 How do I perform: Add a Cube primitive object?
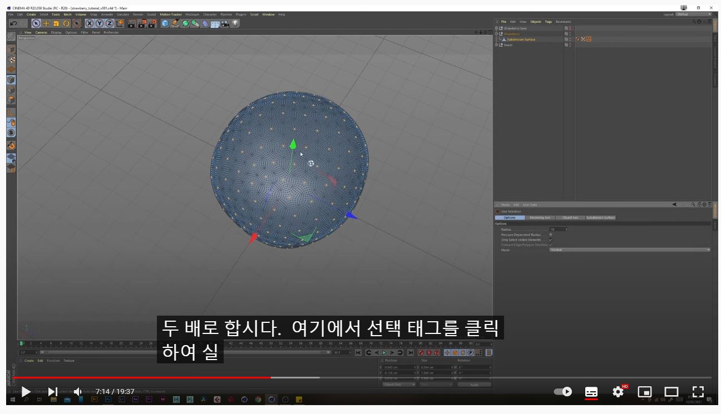coord(165,23)
